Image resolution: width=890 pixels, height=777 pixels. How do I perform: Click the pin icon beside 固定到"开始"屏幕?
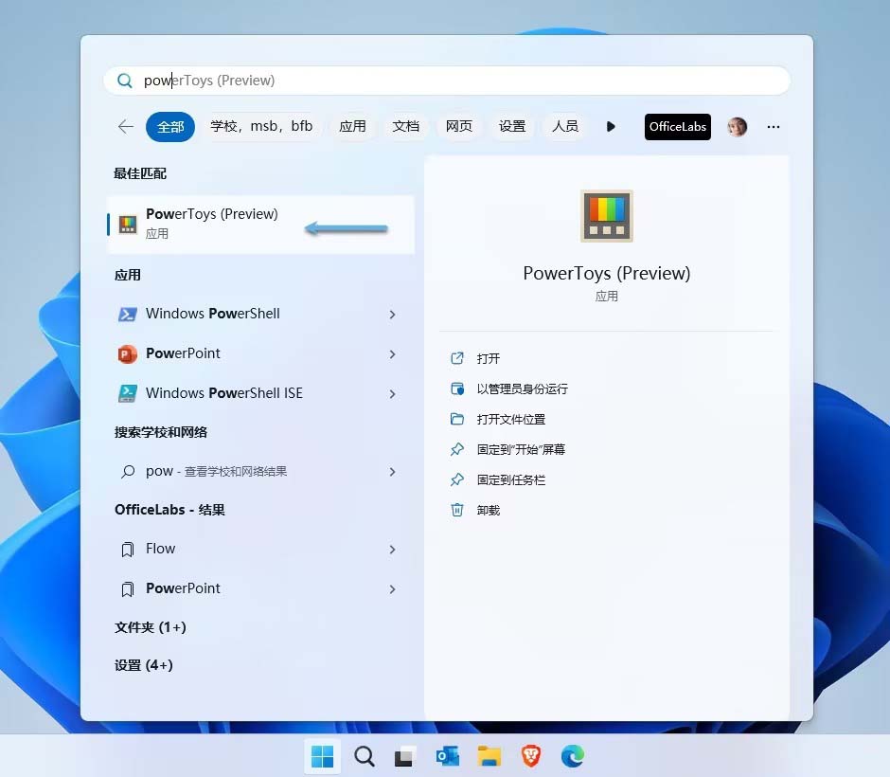click(457, 449)
